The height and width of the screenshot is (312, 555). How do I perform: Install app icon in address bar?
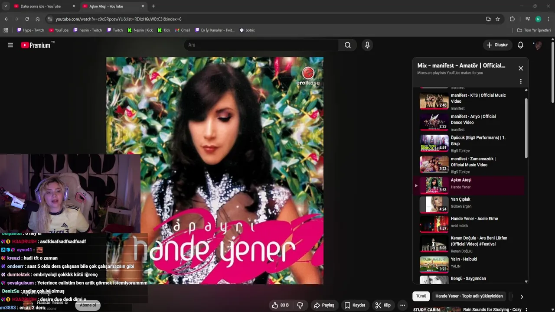pos(488,19)
